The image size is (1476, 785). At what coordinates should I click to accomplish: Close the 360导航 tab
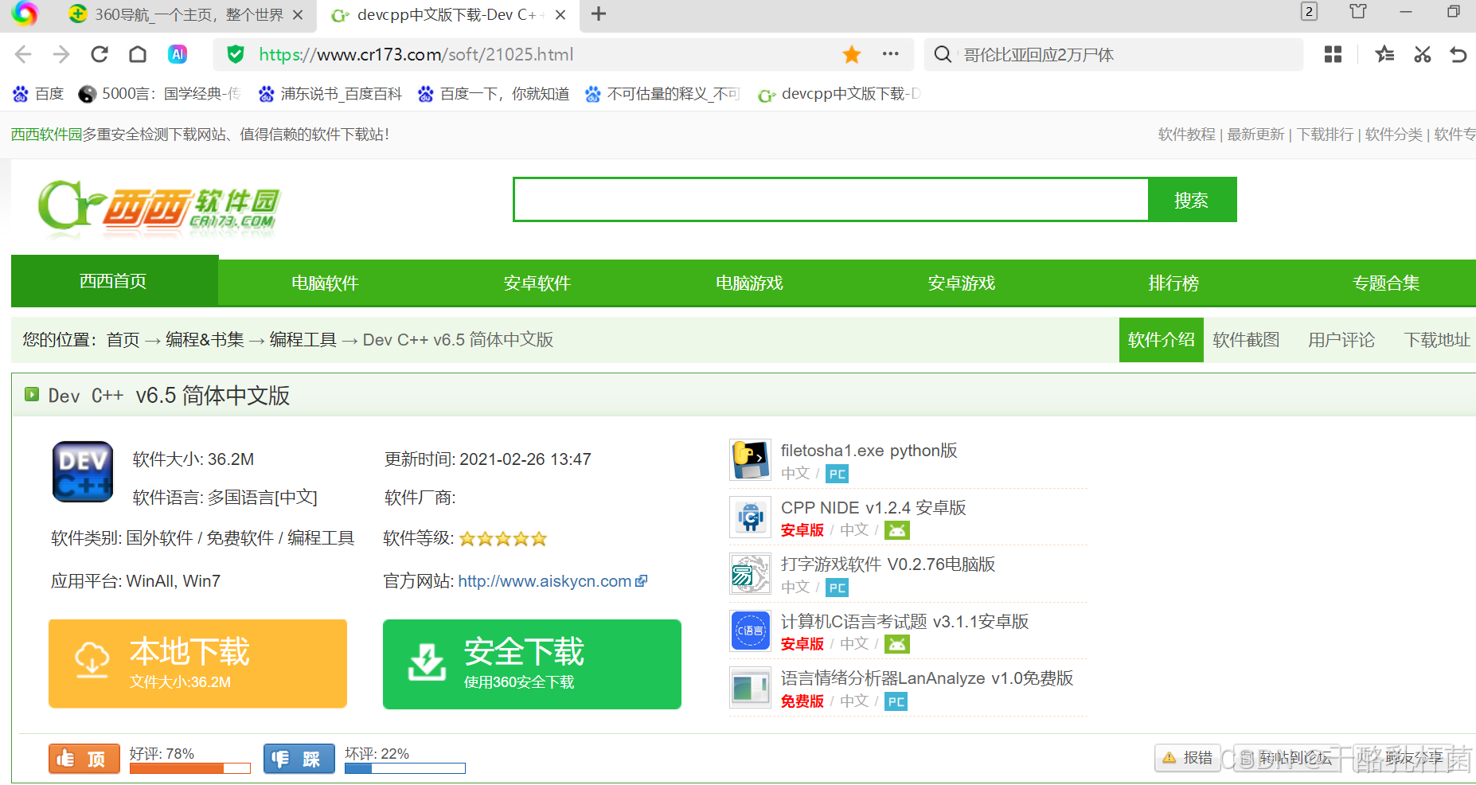tap(298, 15)
